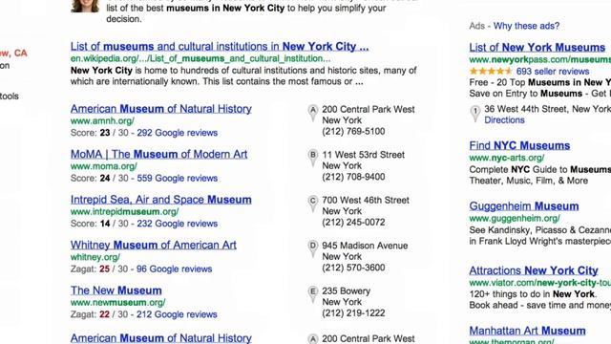Click phone number (212) 708-9400
This screenshot has width=611, height=344.
[353, 177]
